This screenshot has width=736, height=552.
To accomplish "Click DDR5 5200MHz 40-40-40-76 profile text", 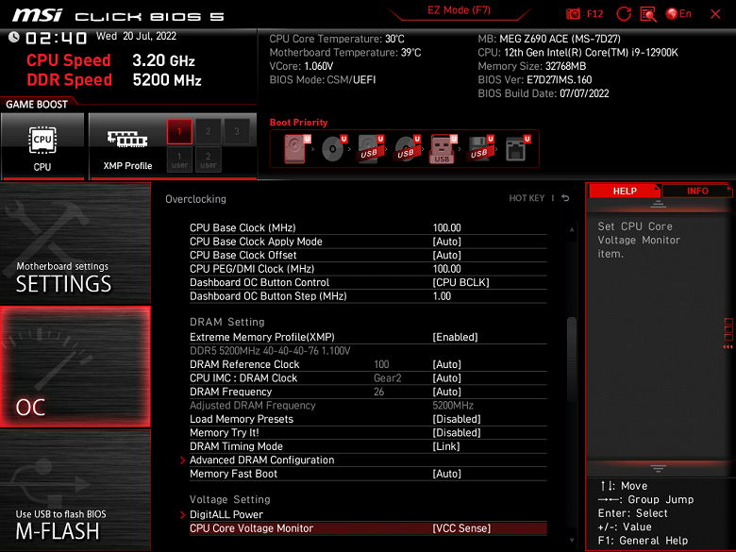I will coord(270,351).
